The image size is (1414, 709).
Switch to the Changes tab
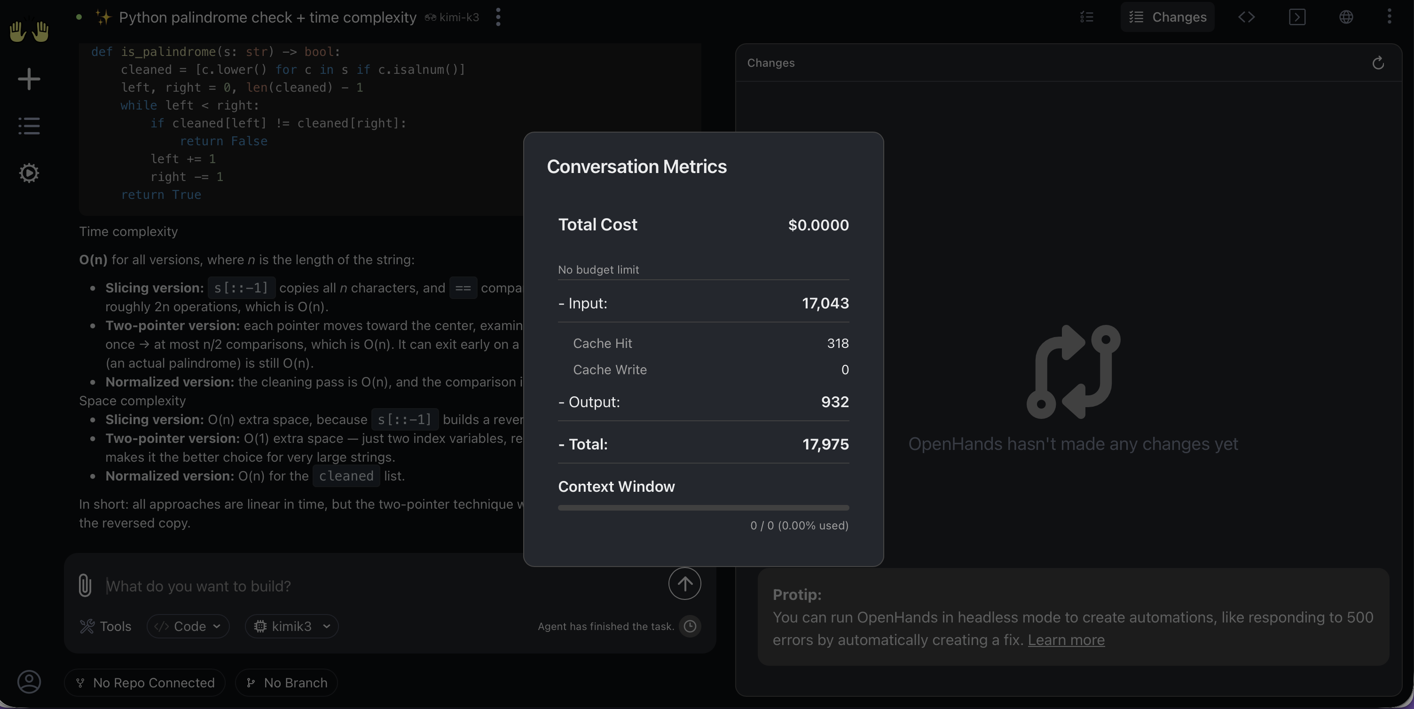(x=1168, y=17)
